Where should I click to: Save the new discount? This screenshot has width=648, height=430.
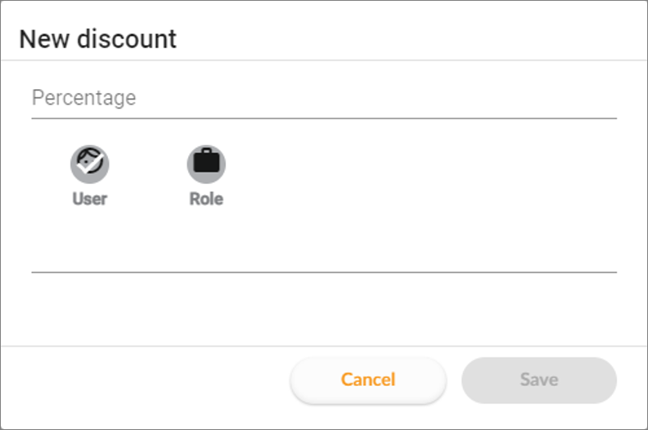(539, 380)
